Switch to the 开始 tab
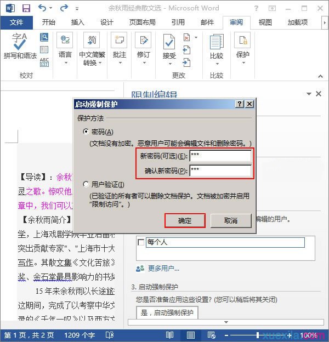329x342 pixels. pyautogui.click(x=49, y=22)
